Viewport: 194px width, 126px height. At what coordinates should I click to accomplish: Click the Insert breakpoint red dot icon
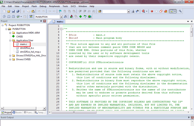152,11
